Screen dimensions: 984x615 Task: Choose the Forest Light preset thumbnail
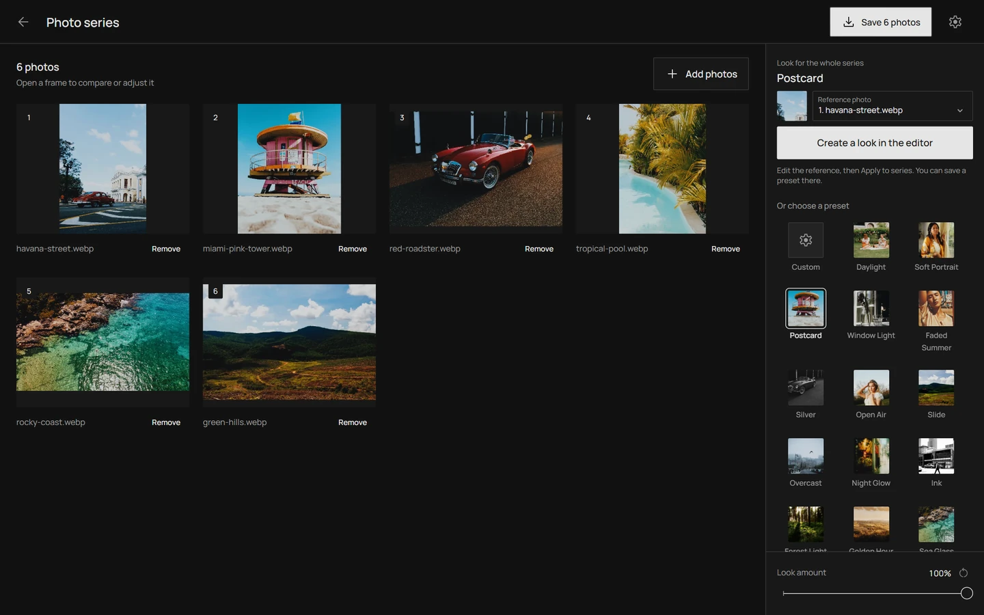[806, 524]
